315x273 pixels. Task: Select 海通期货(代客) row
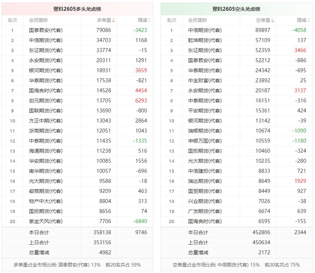point(77,151)
